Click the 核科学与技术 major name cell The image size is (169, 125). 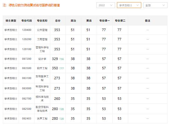[42, 99]
